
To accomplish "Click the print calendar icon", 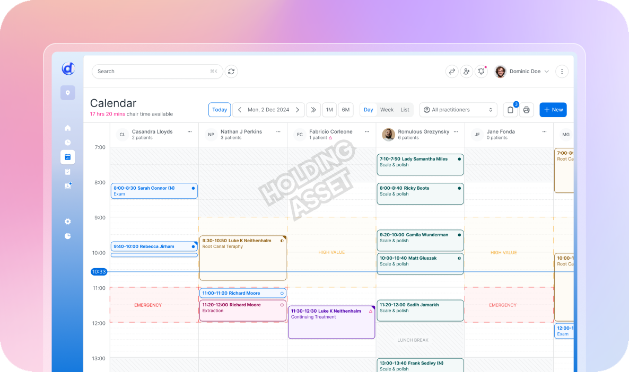I will point(526,110).
